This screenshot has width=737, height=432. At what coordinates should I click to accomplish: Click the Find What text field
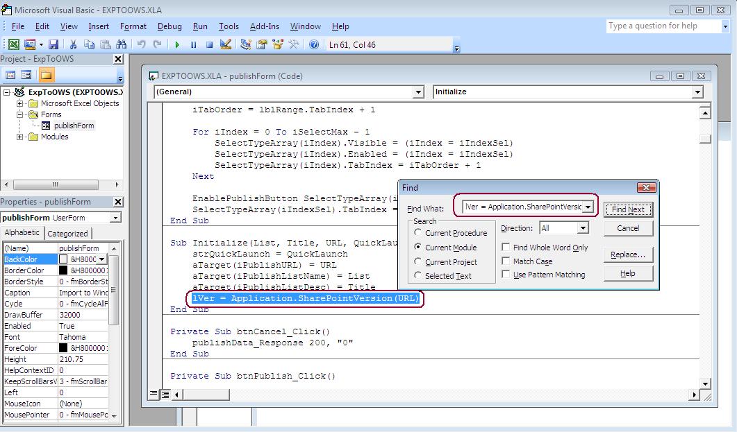pyautogui.click(x=522, y=207)
